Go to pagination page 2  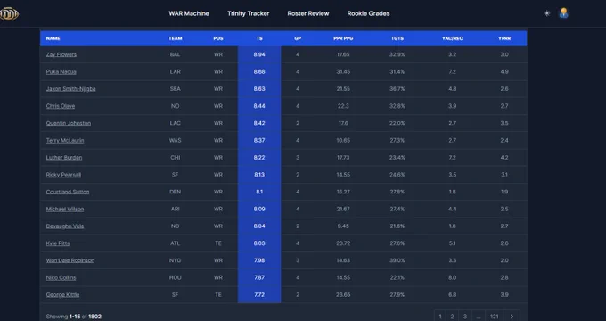(x=452, y=317)
